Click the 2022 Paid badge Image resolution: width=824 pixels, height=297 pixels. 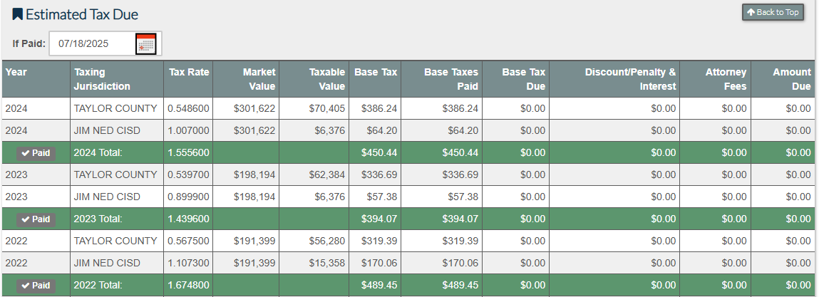[x=36, y=286]
